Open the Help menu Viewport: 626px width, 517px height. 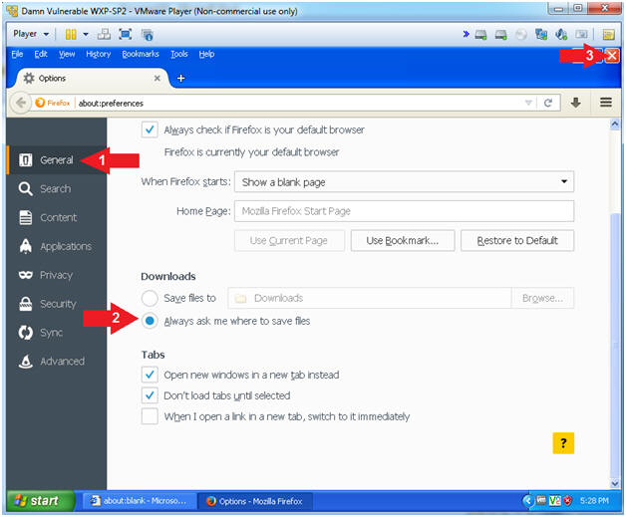[206, 54]
